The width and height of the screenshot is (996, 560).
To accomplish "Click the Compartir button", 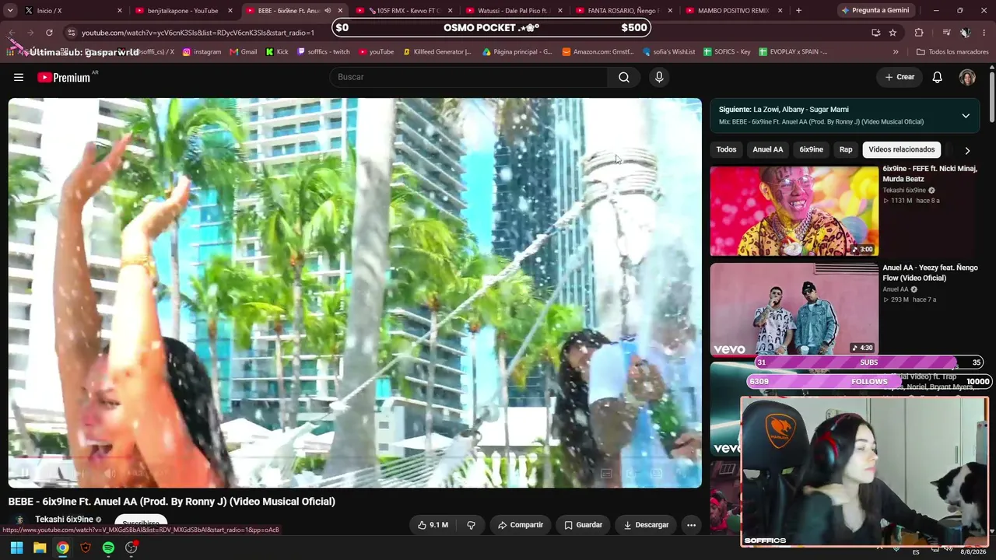I will coord(521,525).
